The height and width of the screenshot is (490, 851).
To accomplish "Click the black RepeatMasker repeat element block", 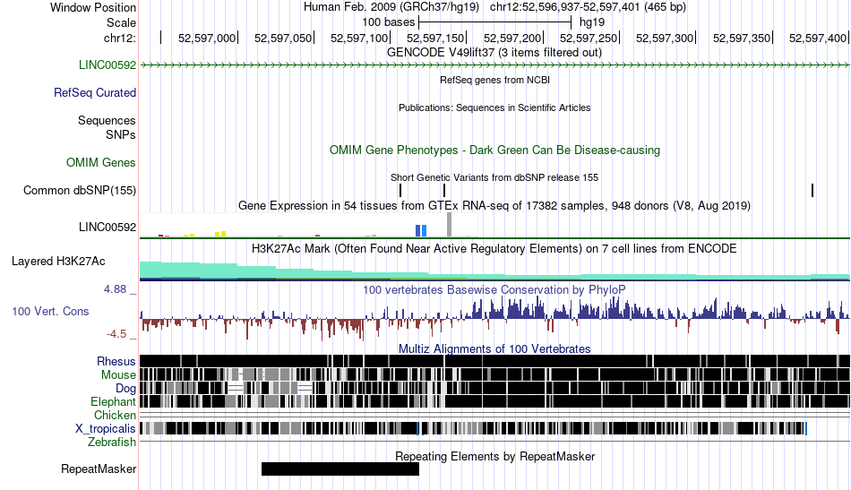I will (x=340, y=469).
